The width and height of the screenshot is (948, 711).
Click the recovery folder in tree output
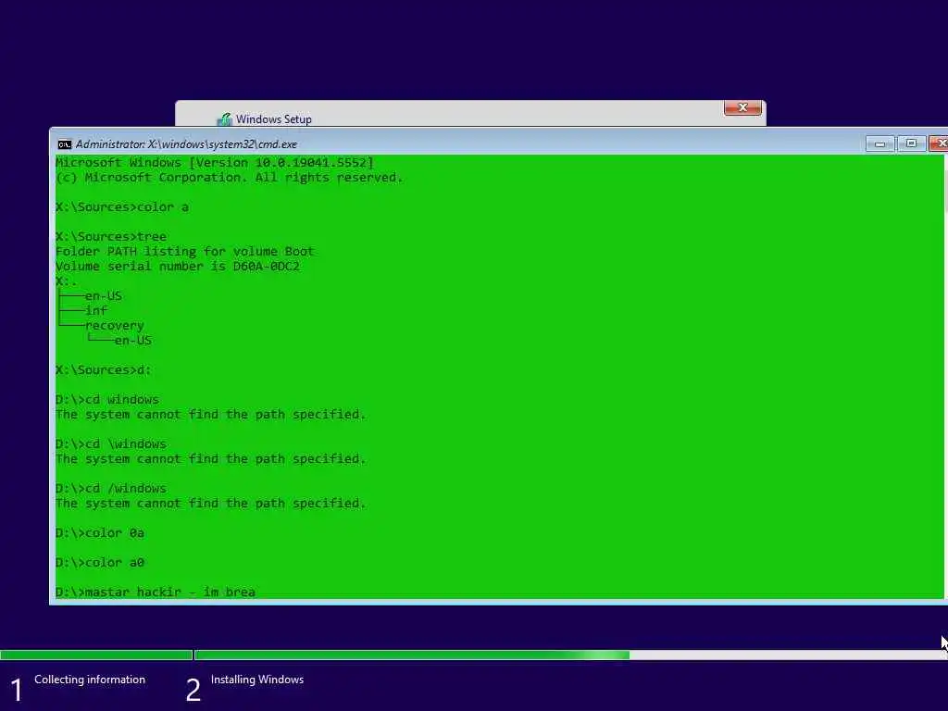click(114, 325)
